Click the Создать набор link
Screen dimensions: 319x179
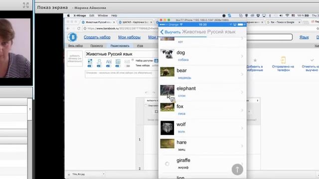pos(97,37)
